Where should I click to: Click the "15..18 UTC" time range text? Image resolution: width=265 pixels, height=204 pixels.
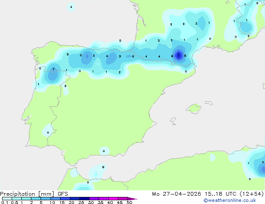point(220,194)
